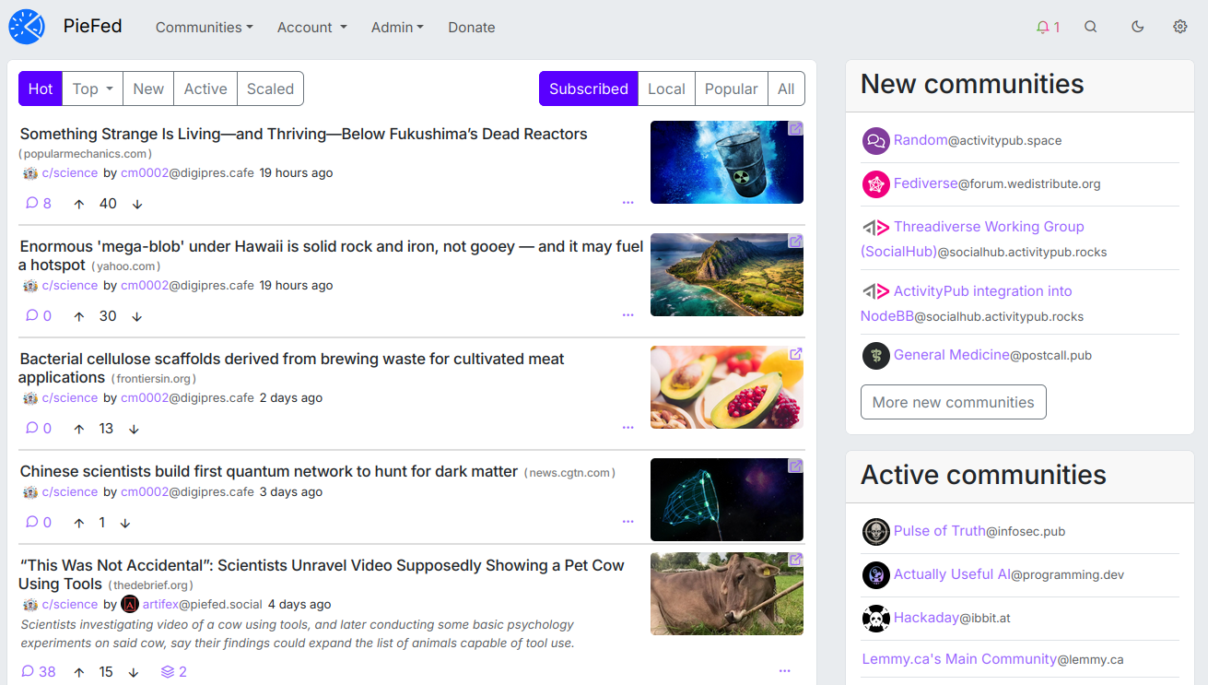Image resolution: width=1208 pixels, height=685 pixels.
Task: Open the Communities dropdown menu
Action: tap(204, 28)
